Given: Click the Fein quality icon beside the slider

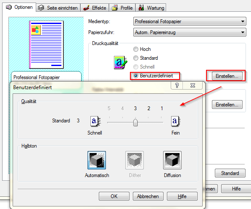Looking at the screenshot, I should [x=176, y=121].
